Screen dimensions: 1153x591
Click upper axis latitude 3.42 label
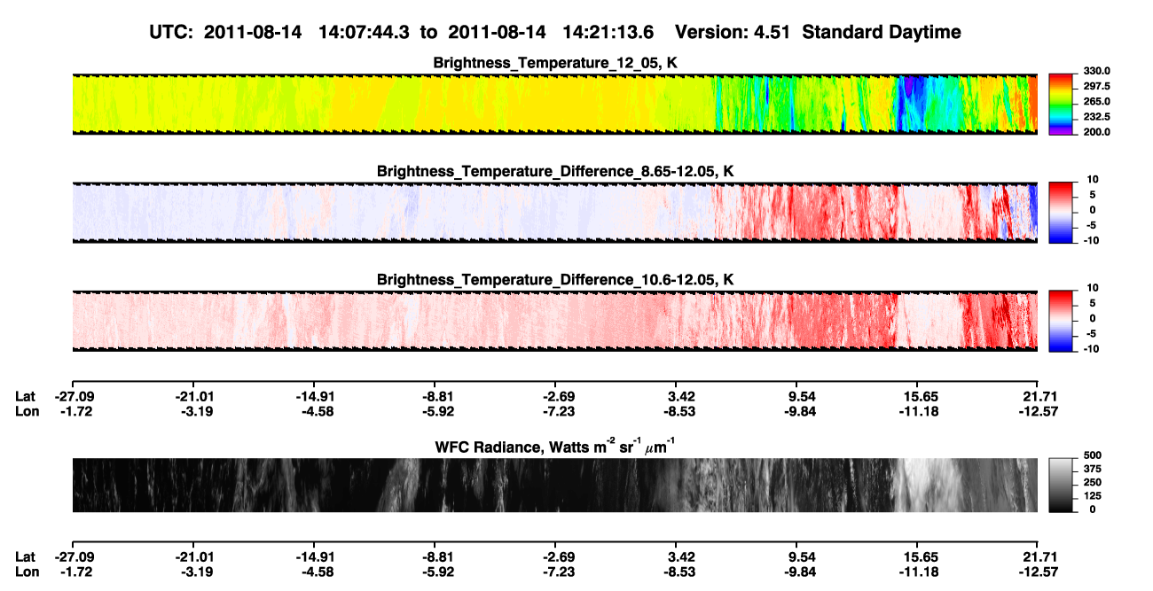tap(678, 397)
